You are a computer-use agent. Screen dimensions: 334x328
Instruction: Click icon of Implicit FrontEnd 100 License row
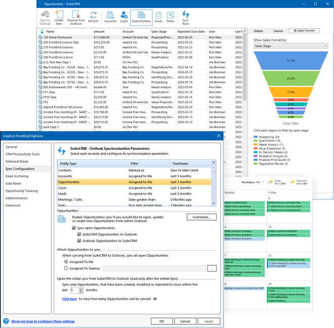pyautogui.click(x=40, y=107)
